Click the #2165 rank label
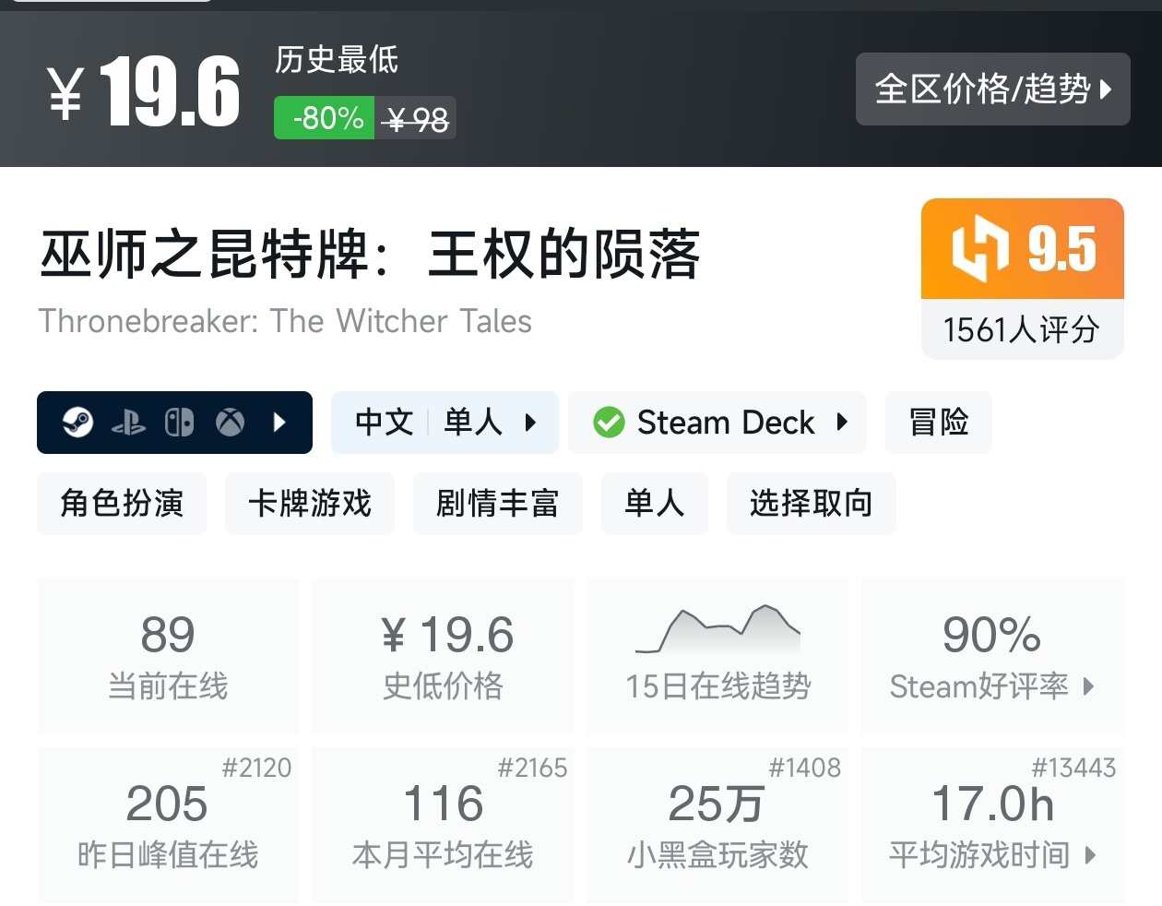This screenshot has height=906, width=1162. pyautogui.click(x=532, y=768)
